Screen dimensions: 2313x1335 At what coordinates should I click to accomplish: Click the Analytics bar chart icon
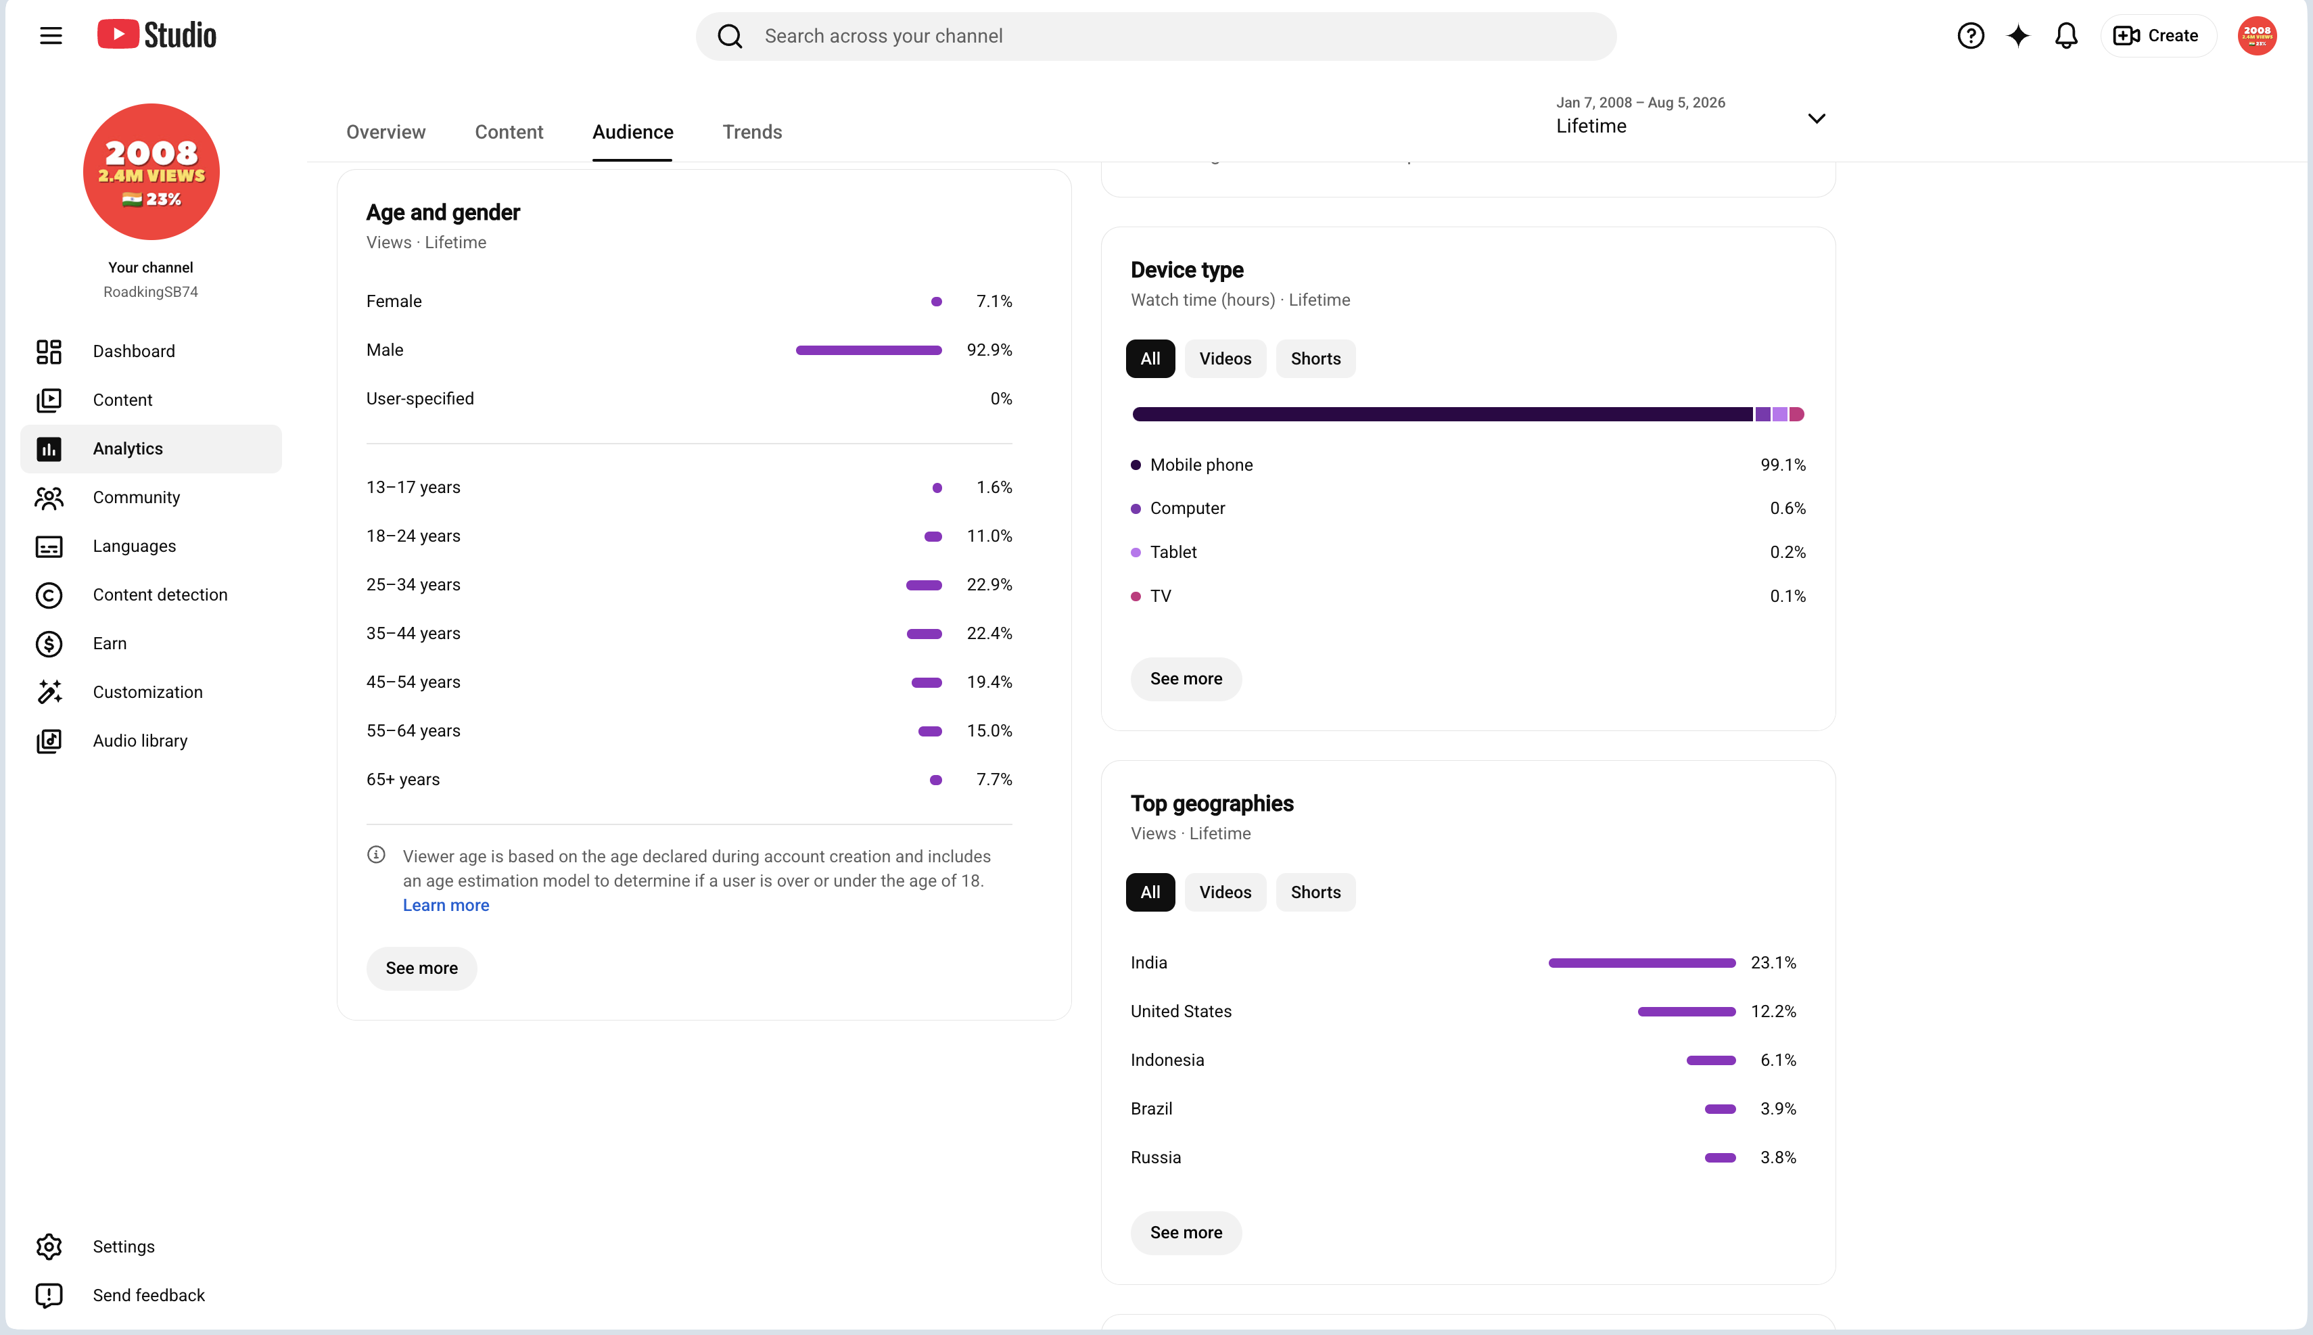pos(49,448)
